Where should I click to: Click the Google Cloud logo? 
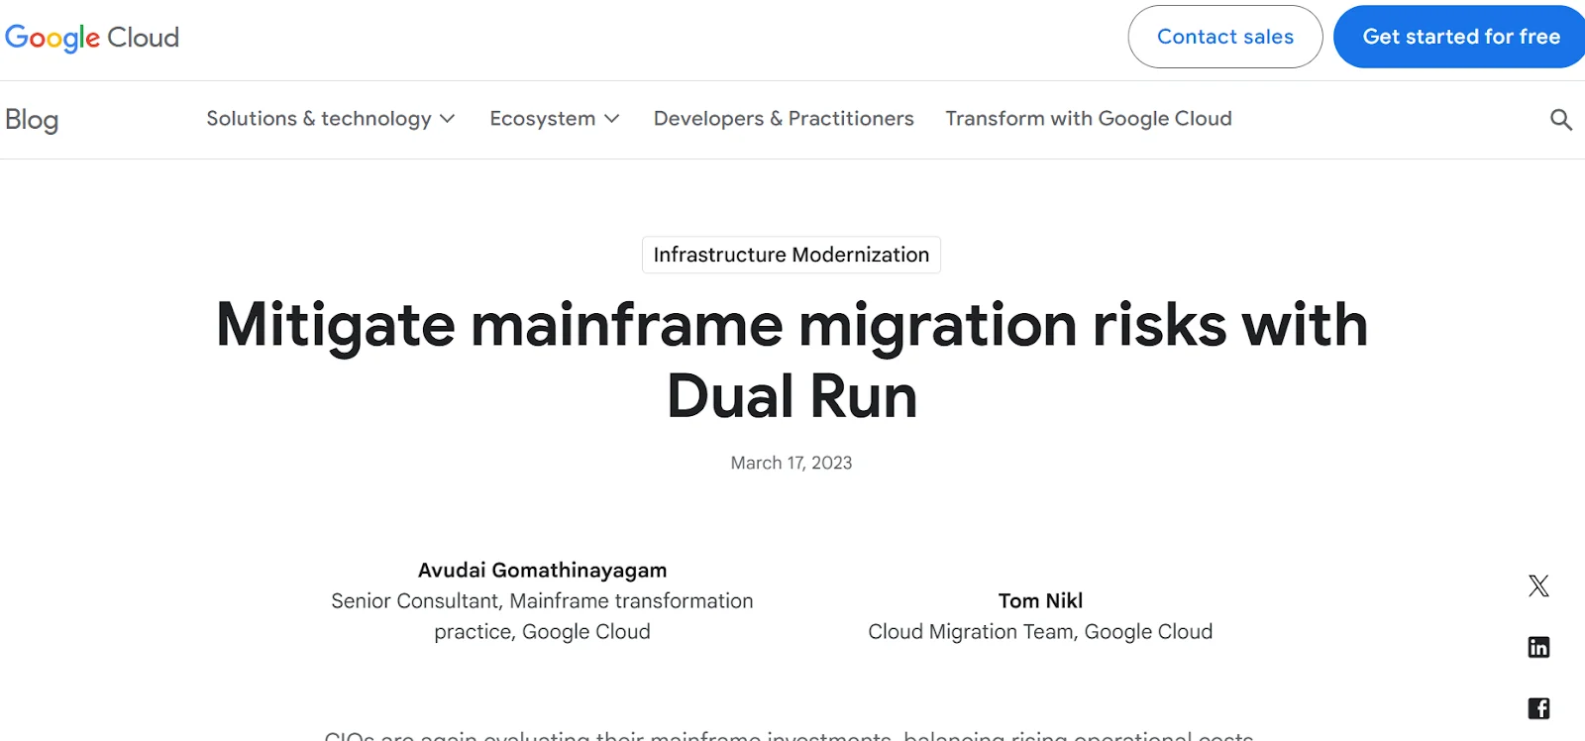point(92,38)
